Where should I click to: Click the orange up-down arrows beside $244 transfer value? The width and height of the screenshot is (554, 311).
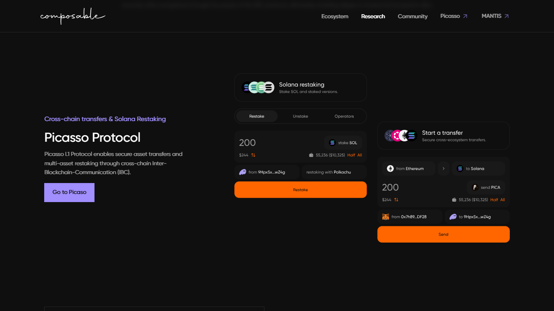click(396, 200)
